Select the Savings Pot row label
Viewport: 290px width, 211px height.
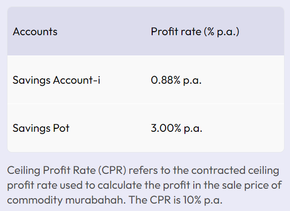pos(41,128)
